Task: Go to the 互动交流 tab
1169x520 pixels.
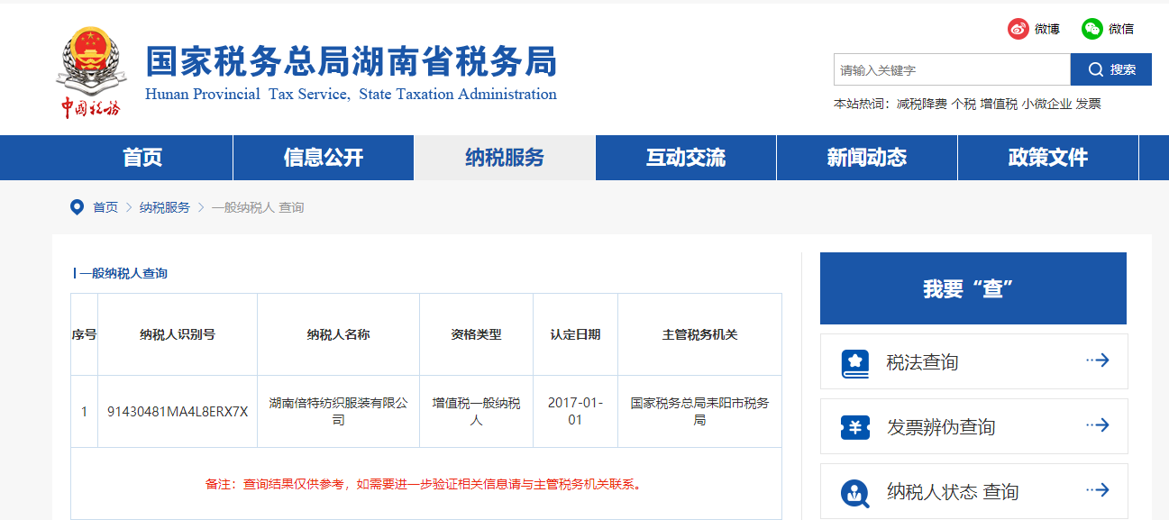Action: click(686, 158)
